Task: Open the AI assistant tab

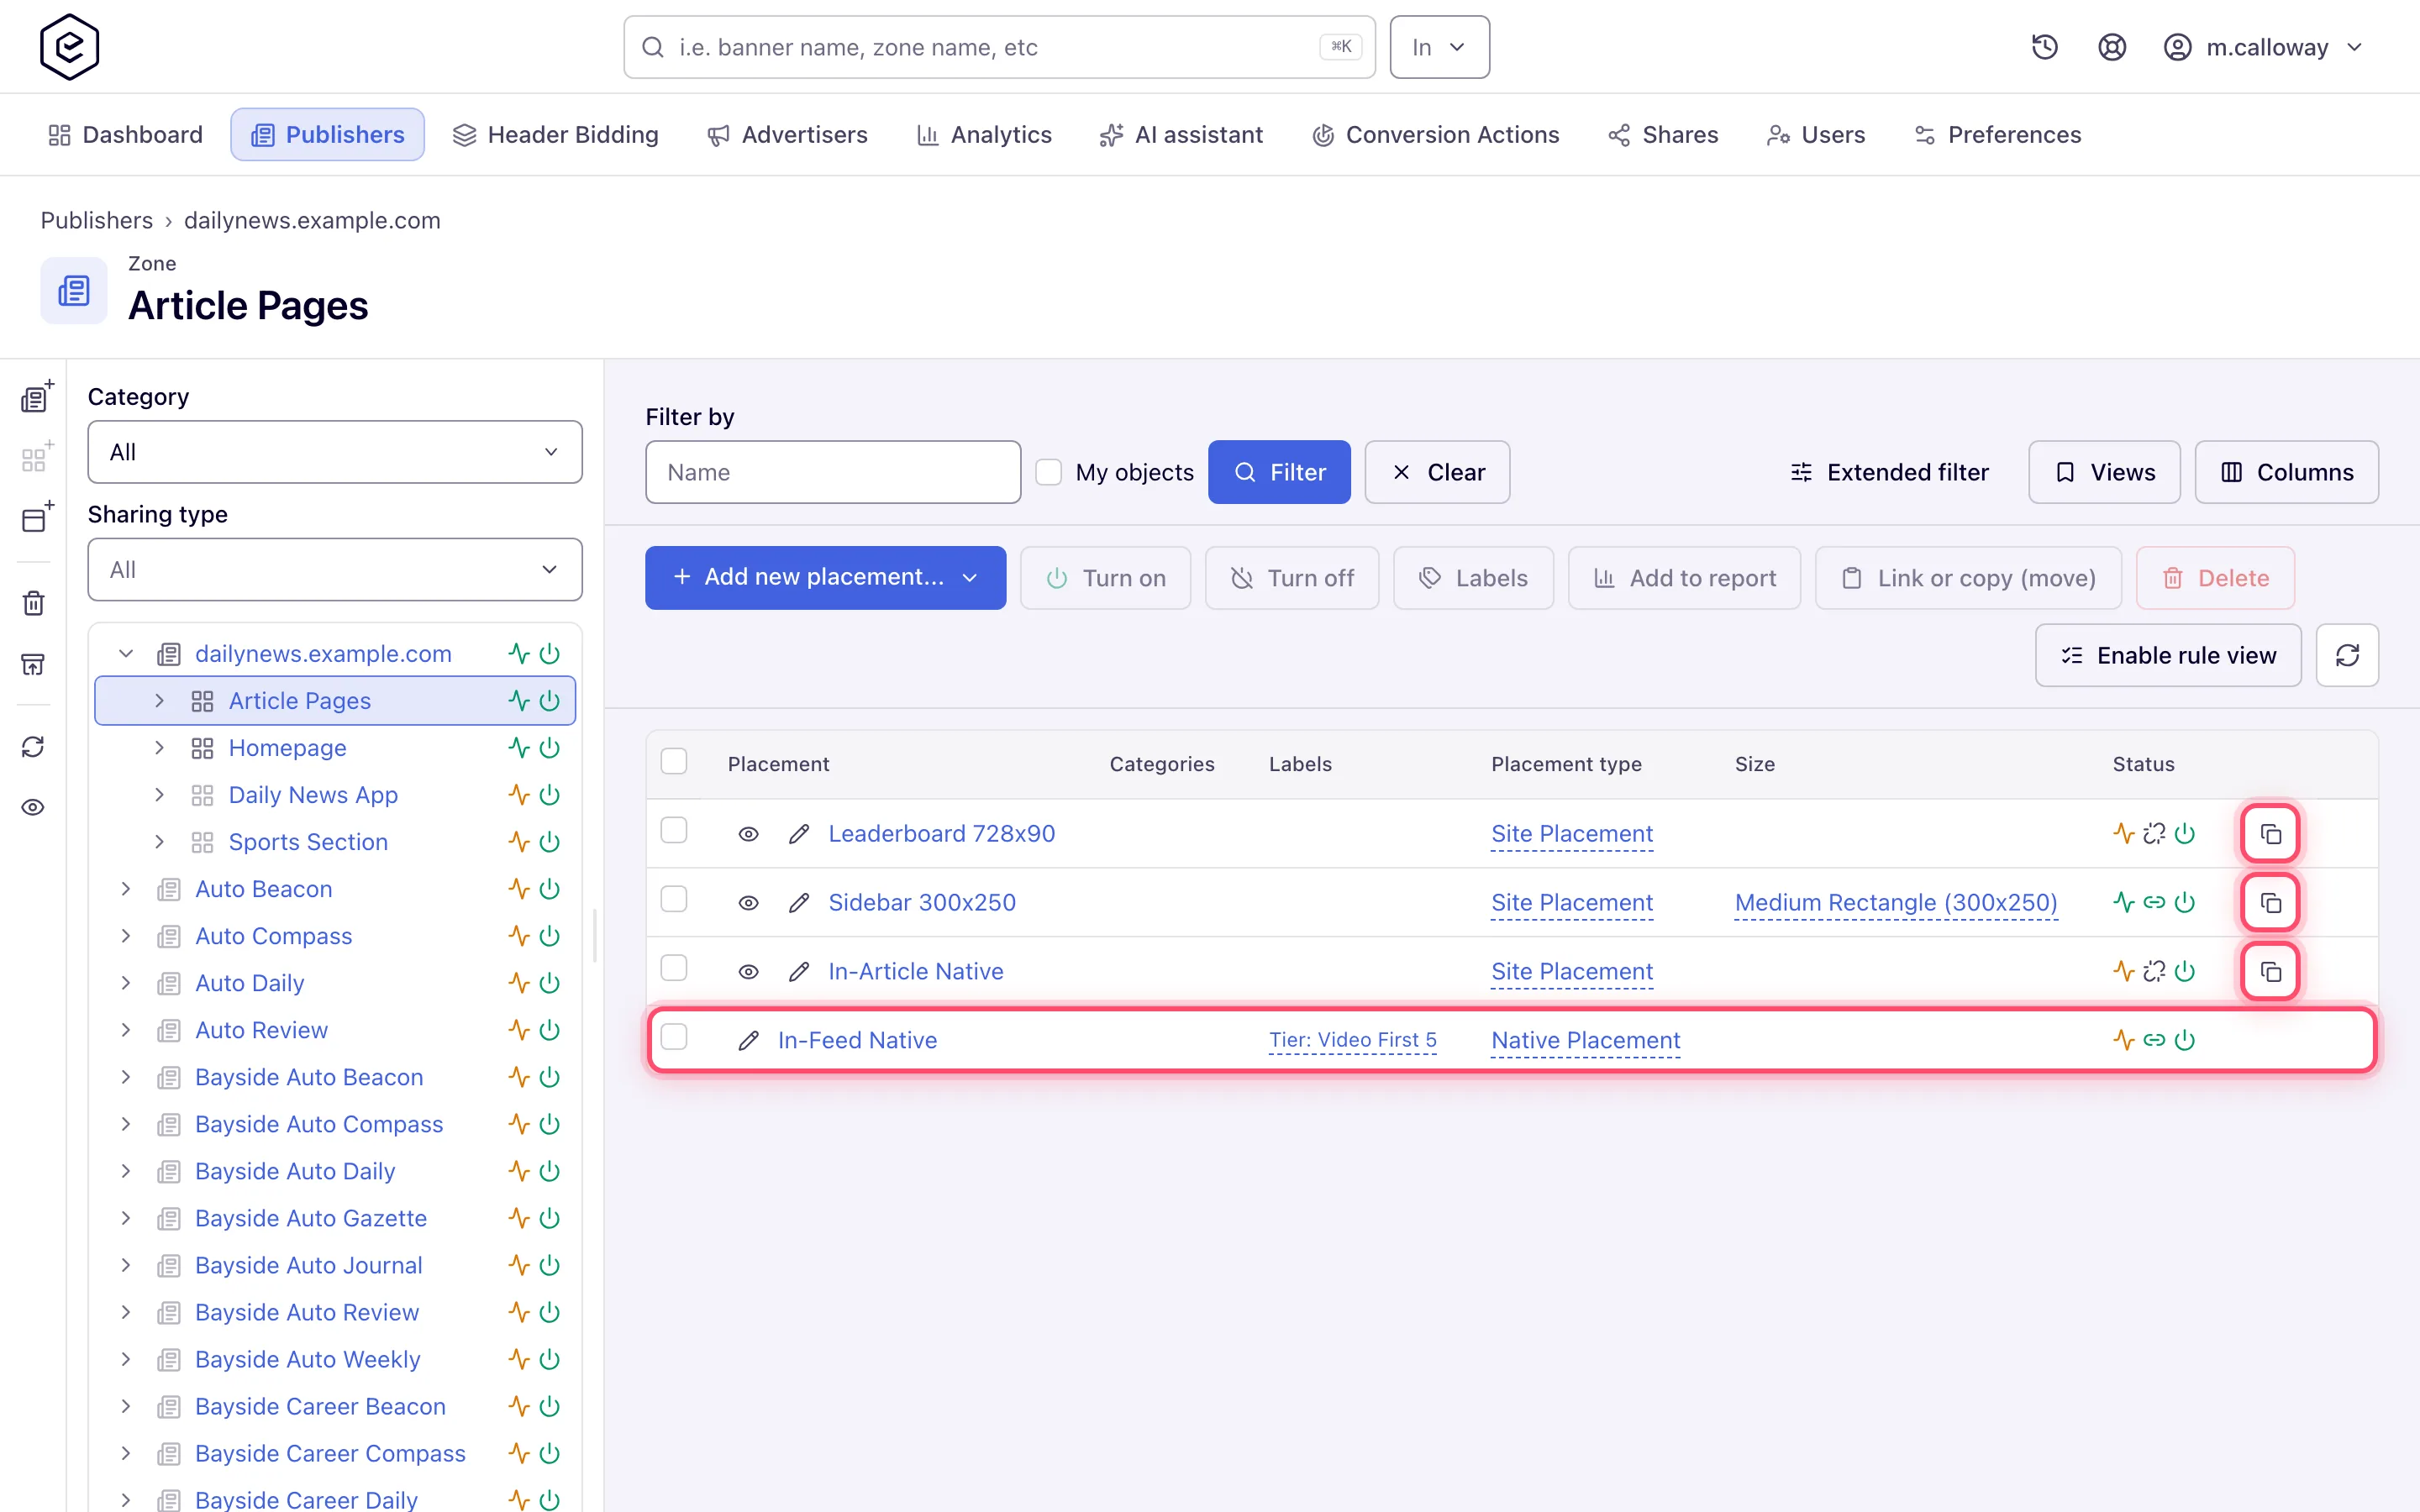Action: point(1181,135)
